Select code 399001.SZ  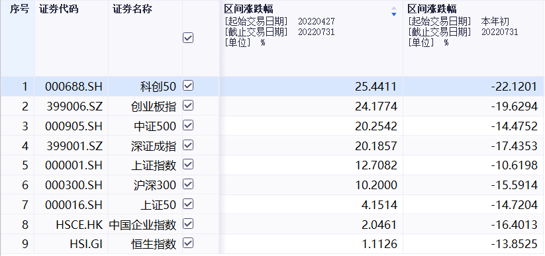[x=75, y=146]
